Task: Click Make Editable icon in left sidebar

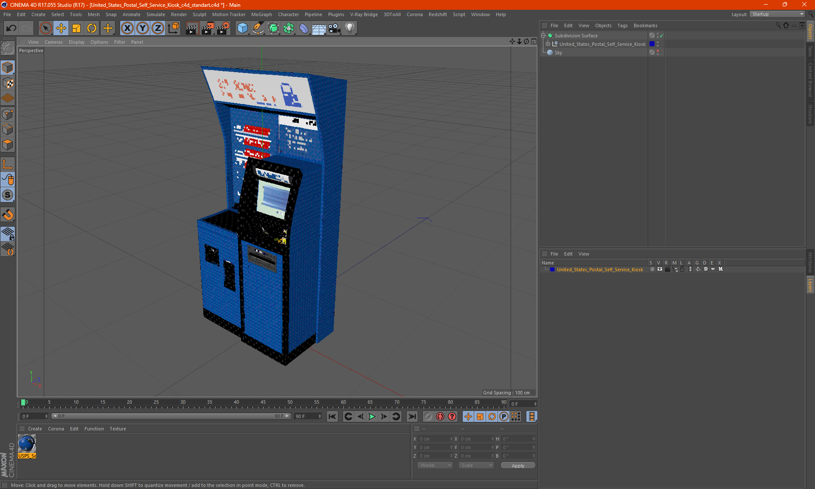Action: (x=8, y=48)
